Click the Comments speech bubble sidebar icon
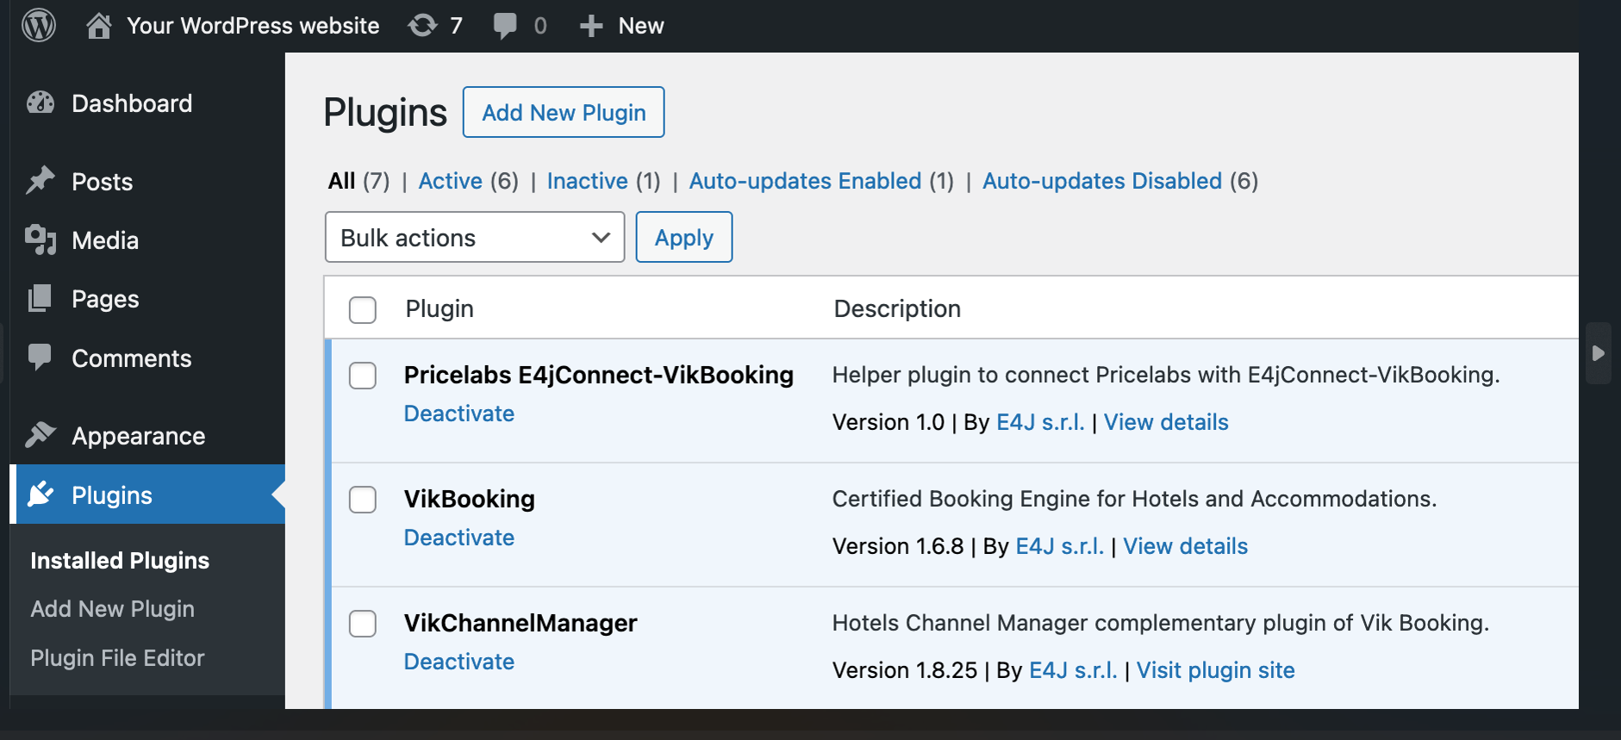This screenshot has height=740, width=1621. click(41, 358)
